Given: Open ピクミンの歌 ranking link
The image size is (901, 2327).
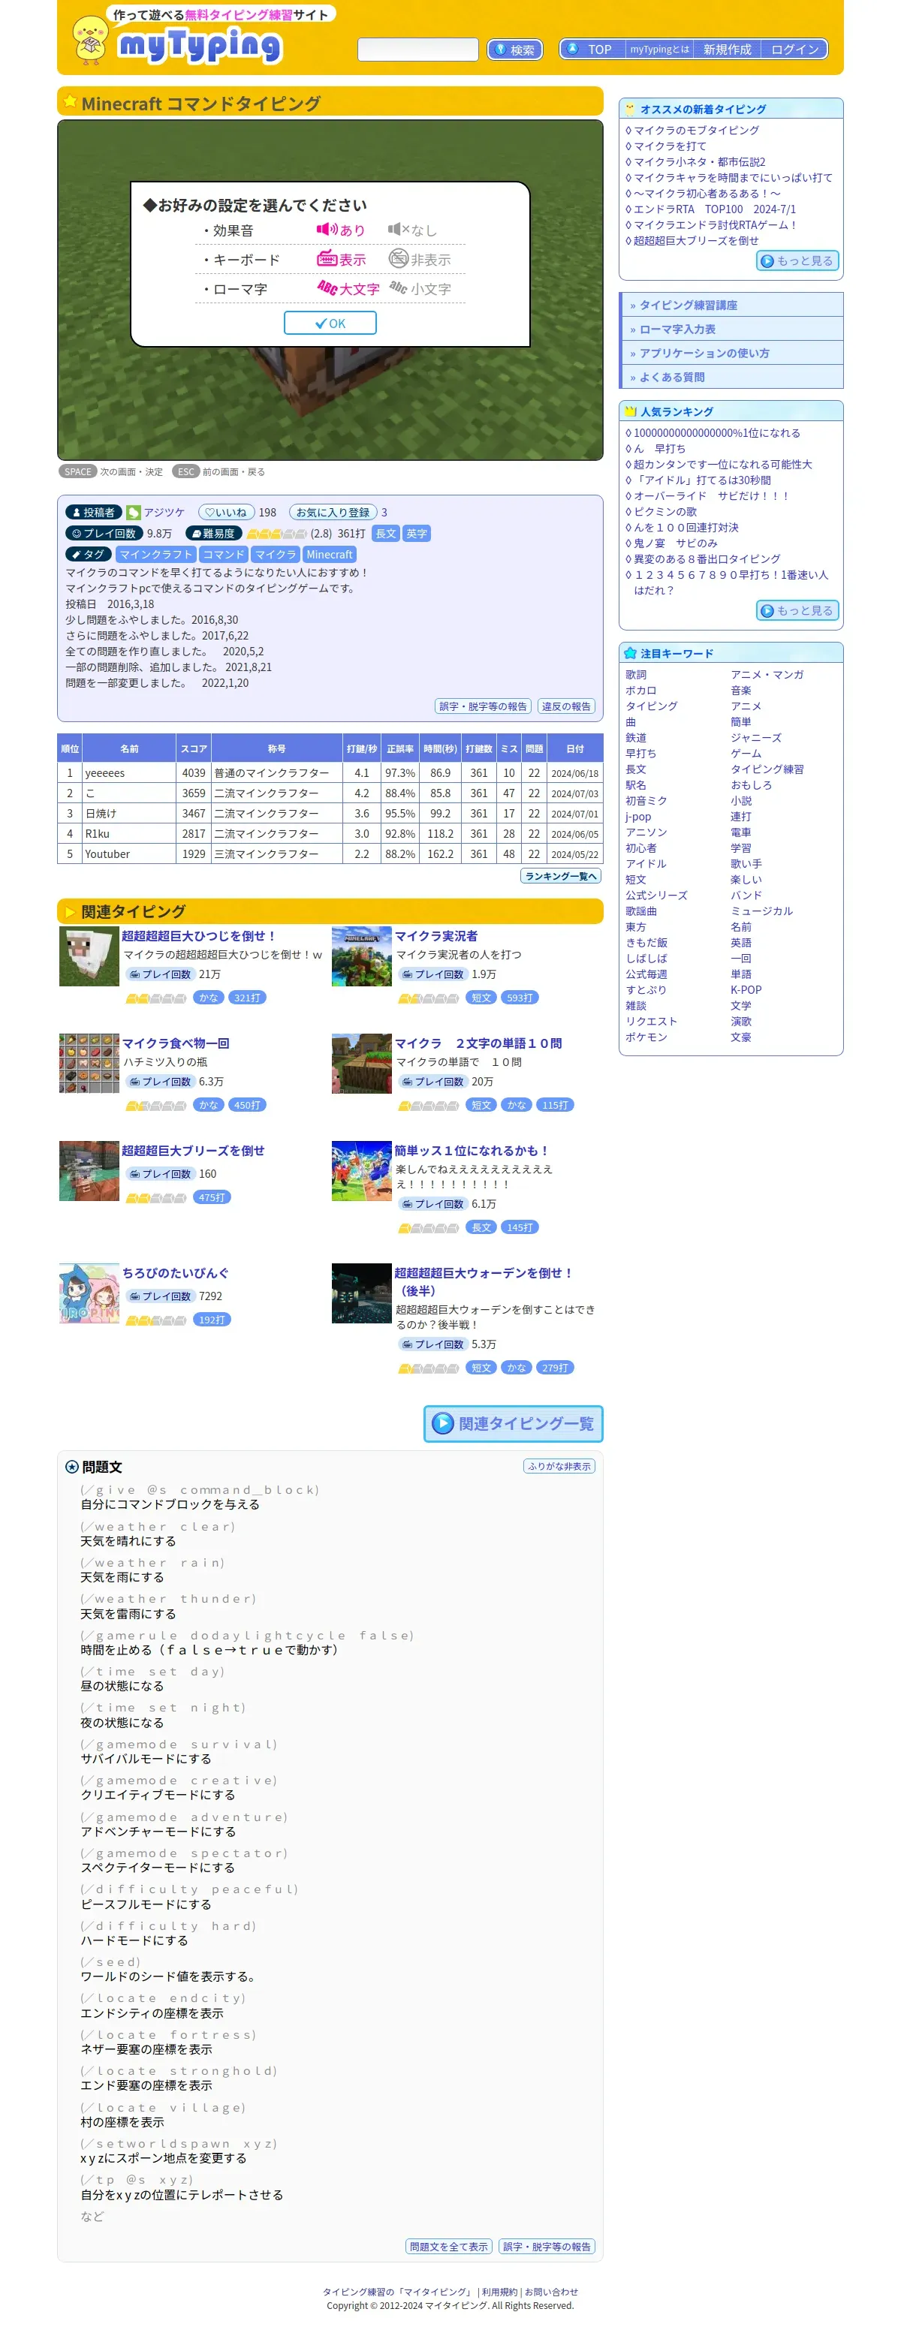Looking at the screenshot, I should point(664,511).
